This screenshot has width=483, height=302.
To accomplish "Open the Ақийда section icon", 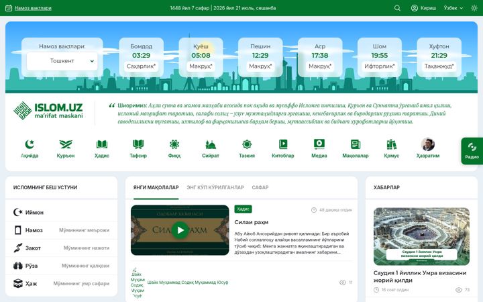I will [x=30, y=144].
